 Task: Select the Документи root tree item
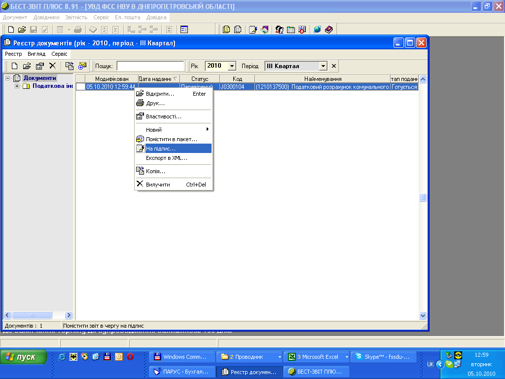click(39, 78)
